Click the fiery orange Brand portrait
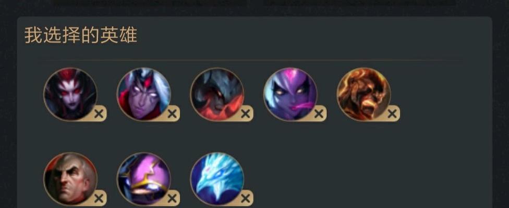This screenshot has height=208, width=509. point(363,94)
